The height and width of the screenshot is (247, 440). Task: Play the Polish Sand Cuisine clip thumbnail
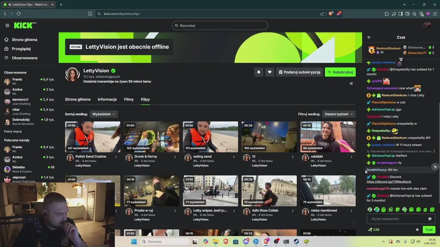pyautogui.click(x=93, y=137)
